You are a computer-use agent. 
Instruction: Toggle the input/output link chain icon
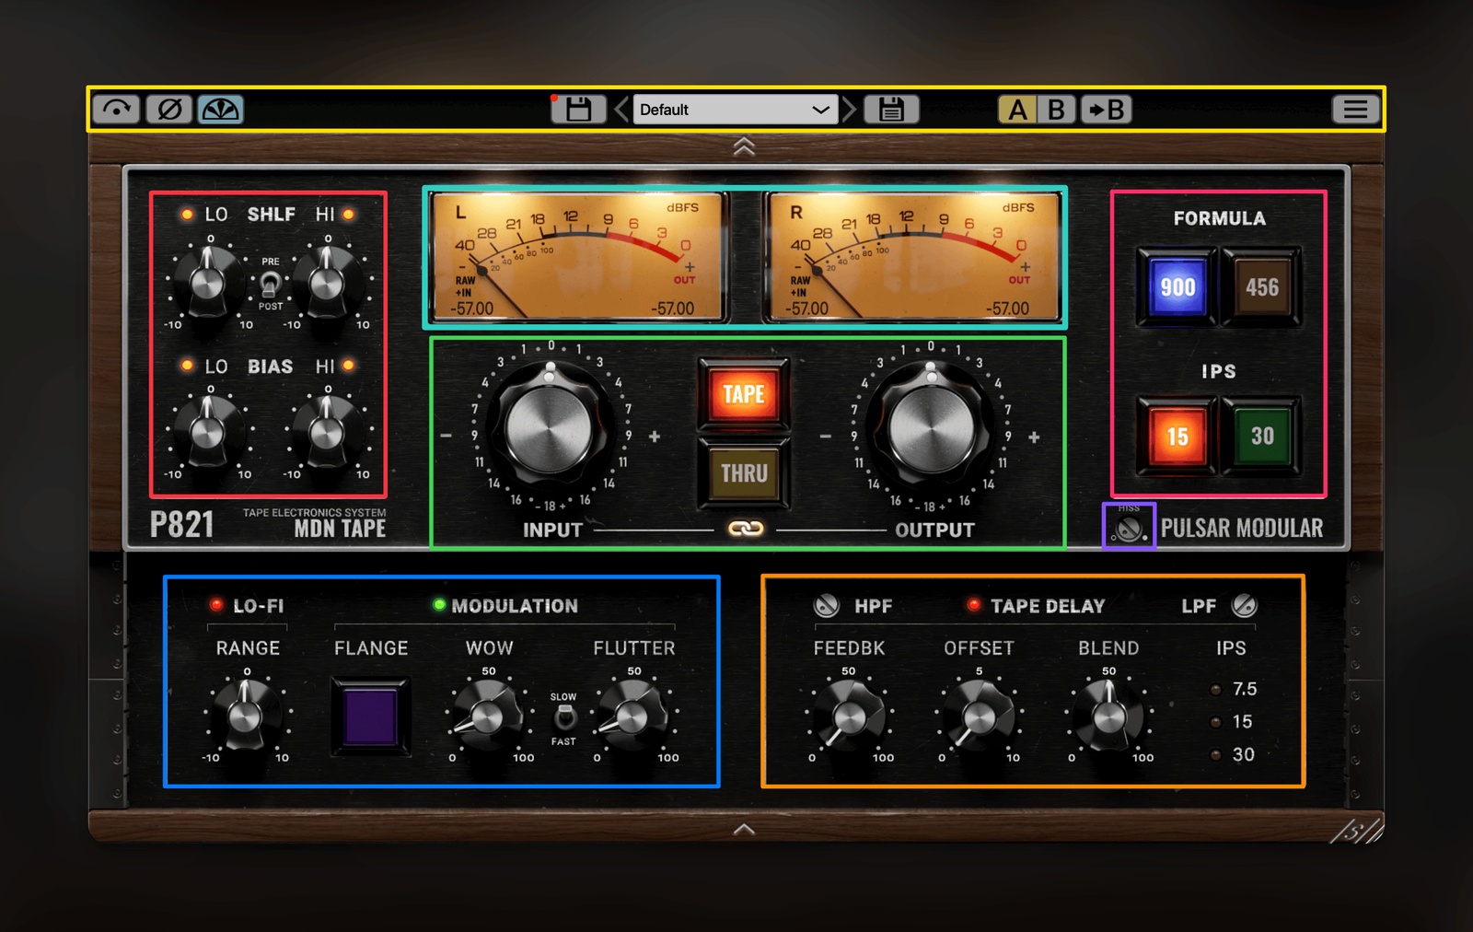click(745, 529)
